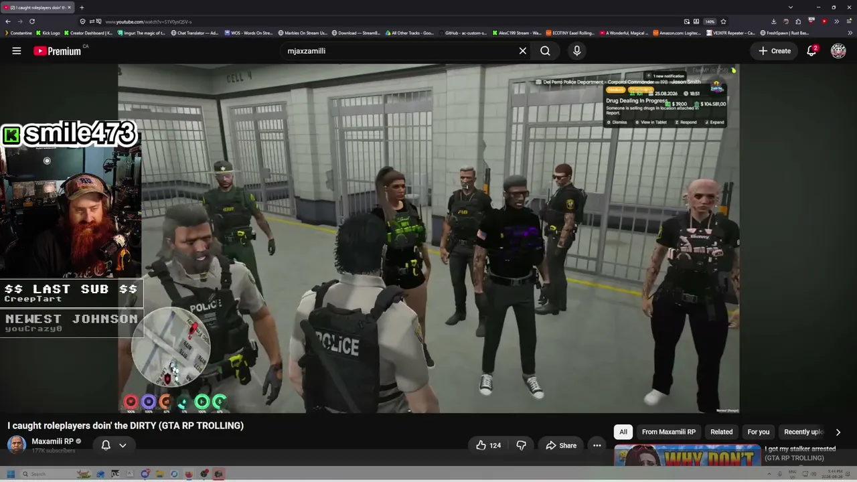Start voice search with microphone
The width and height of the screenshot is (857, 482).
click(577, 51)
